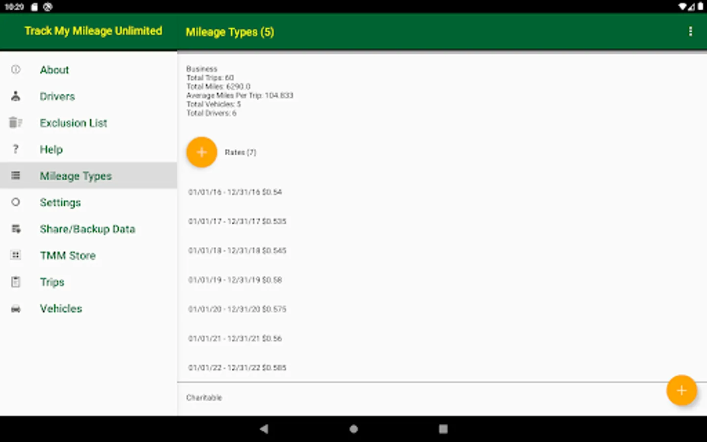
Task: Go to Drivers section
Action: [88, 96]
